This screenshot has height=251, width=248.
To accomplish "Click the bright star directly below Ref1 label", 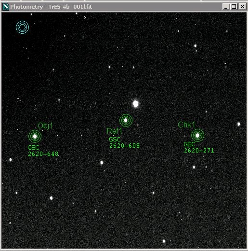I will pos(102,163).
